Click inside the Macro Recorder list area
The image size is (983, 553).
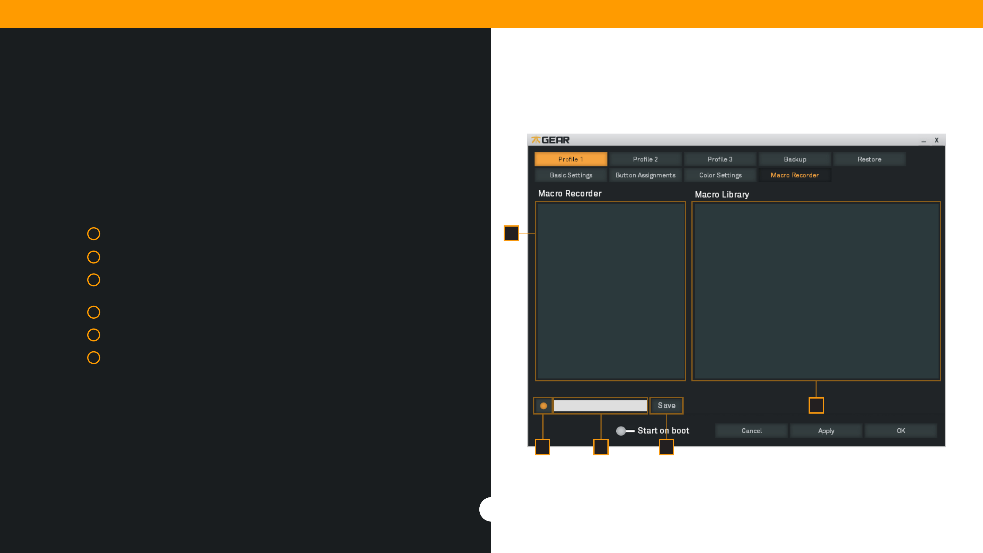pos(610,291)
